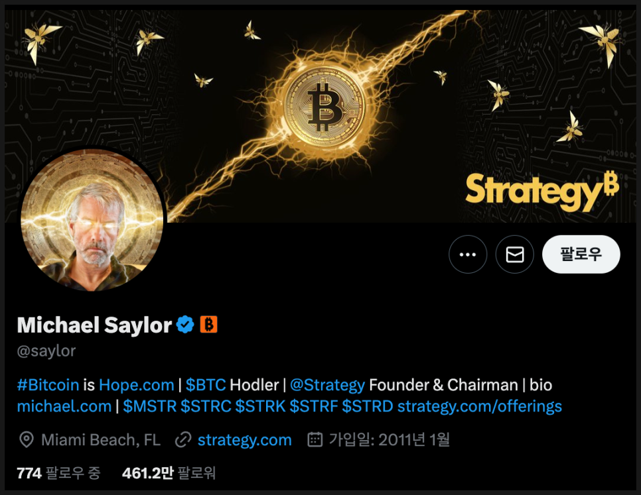Open the @Strategy mention link
Image resolution: width=641 pixels, height=495 pixels.
[x=327, y=385]
